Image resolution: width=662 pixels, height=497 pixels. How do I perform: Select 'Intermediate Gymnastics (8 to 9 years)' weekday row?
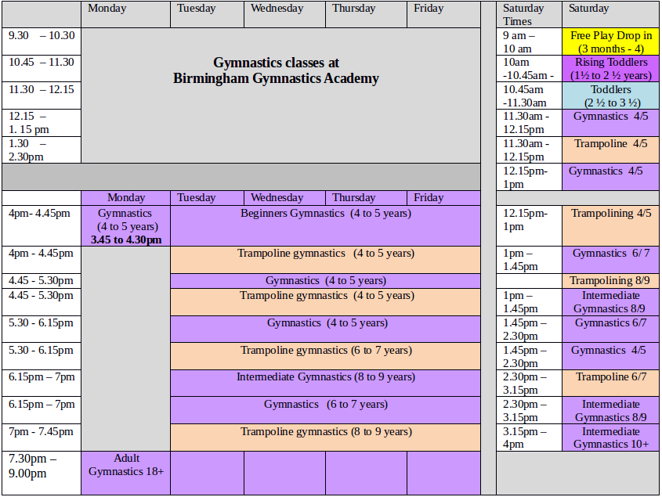pyautogui.click(x=325, y=383)
